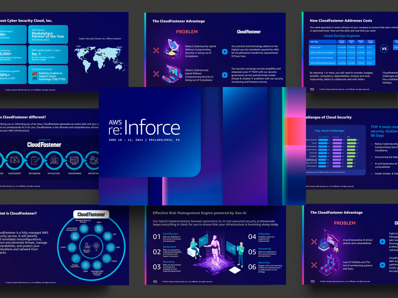This screenshot has height=298, width=398.
Task: Open the AWS re:Inforce title slide in center
Action: [202, 146]
